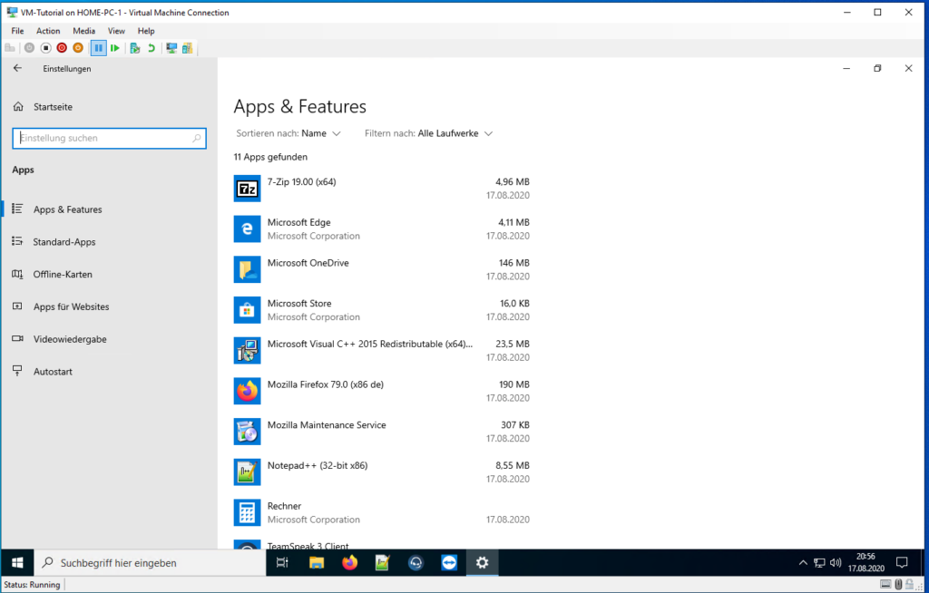Click the Turn Off VM toolbar icon
Screen dimensions: 929x593
click(x=45, y=48)
